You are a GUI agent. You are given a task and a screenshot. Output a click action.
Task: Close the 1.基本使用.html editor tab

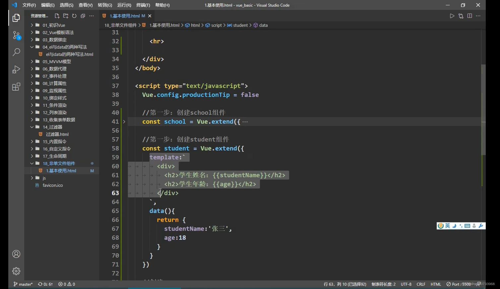coord(150,16)
